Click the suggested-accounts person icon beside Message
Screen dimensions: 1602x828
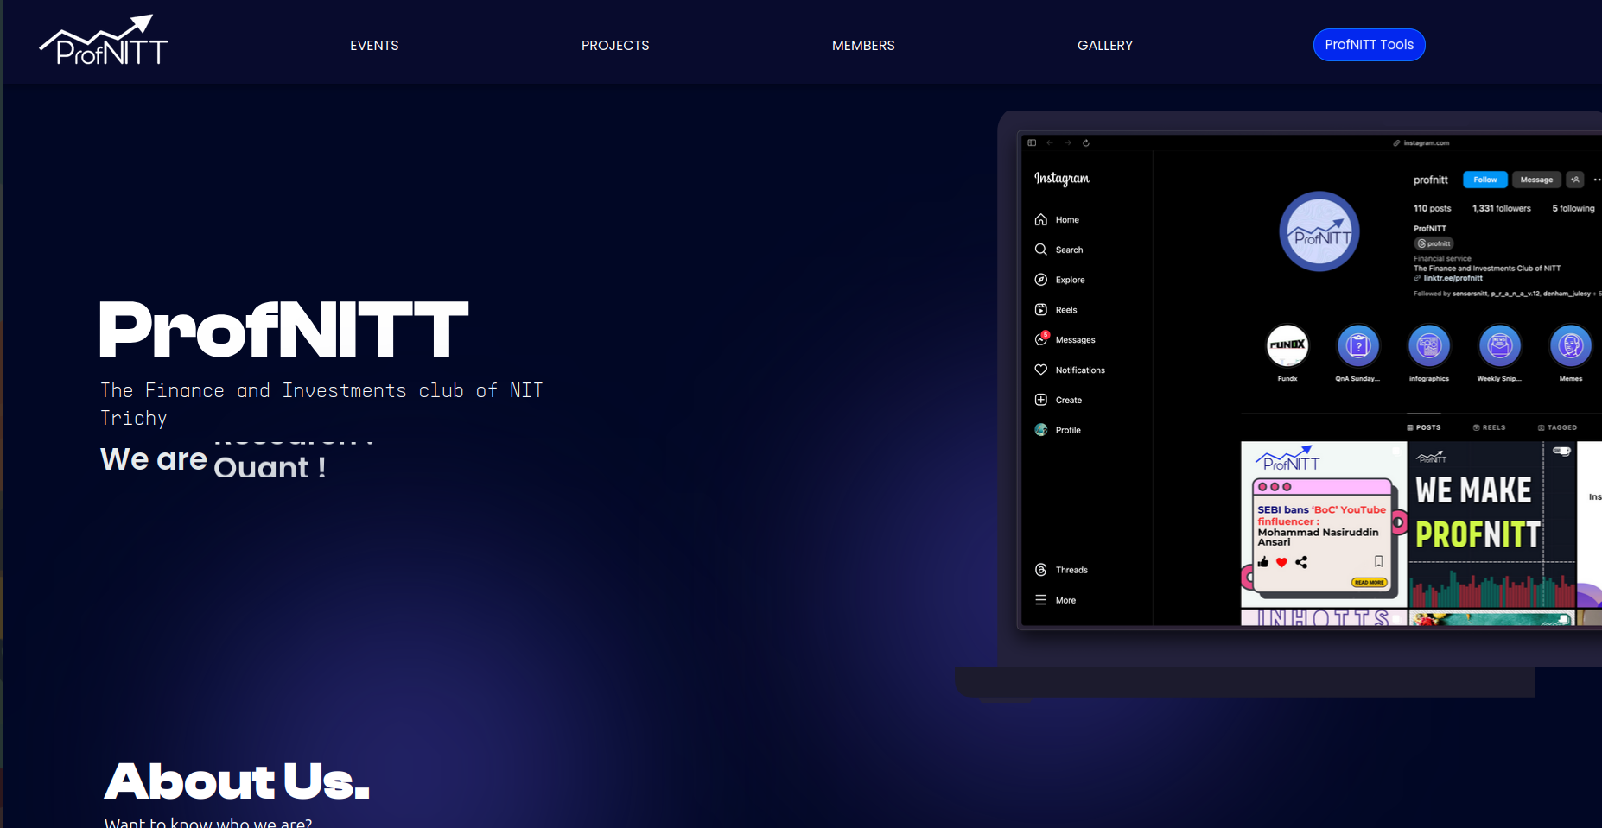[1574, 180]
